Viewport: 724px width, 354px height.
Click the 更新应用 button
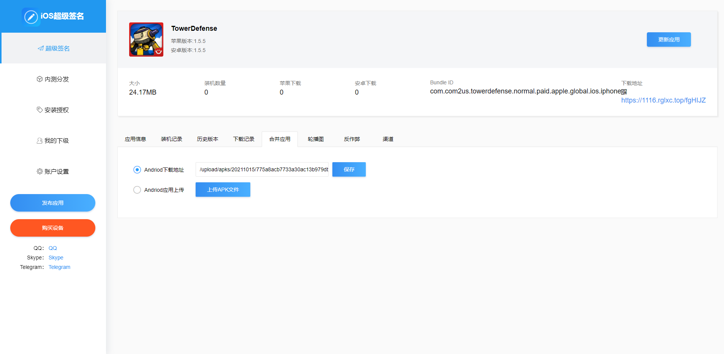pos(669,40)
